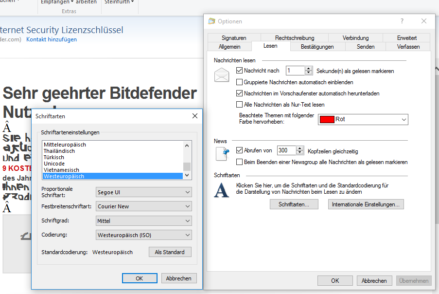This screenshot has height=294, width=439.
Task: Open the Steinfurth dropdown in the ribbon
Action: point(119,2)
